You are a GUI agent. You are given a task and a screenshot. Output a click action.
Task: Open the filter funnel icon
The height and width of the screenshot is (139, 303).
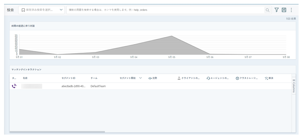277,10
